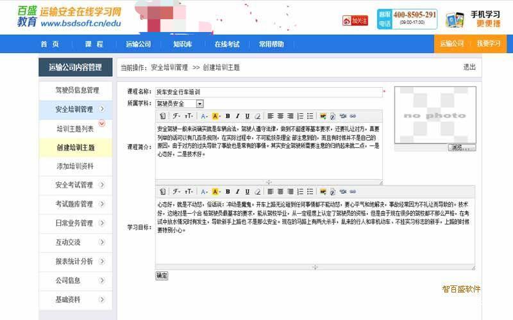Apply bold in 课程简介 editor toolbar
Viewport: 513px width, 320px height.
(x=228, y=116)
